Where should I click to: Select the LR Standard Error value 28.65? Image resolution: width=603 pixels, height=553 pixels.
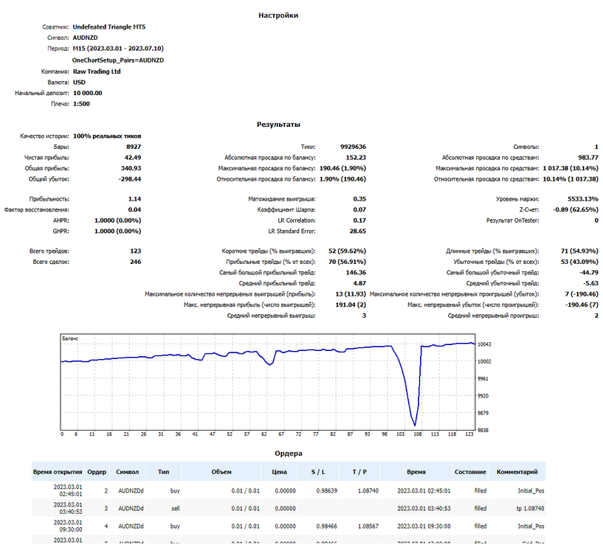point(358,232)
